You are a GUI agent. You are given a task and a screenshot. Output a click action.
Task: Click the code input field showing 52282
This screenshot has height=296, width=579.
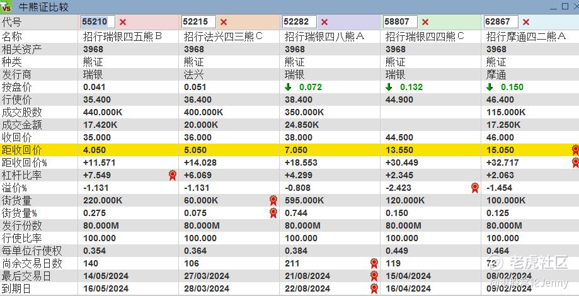299,22
